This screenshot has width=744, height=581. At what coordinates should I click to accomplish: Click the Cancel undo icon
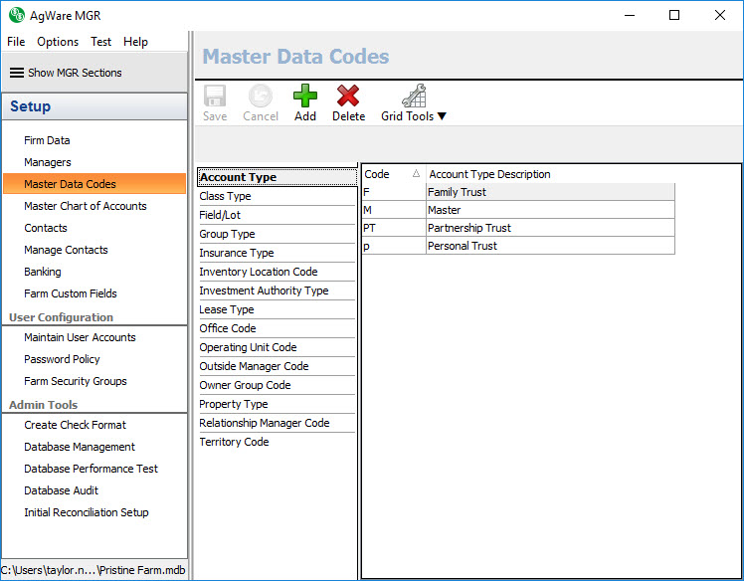pos(261,97)
